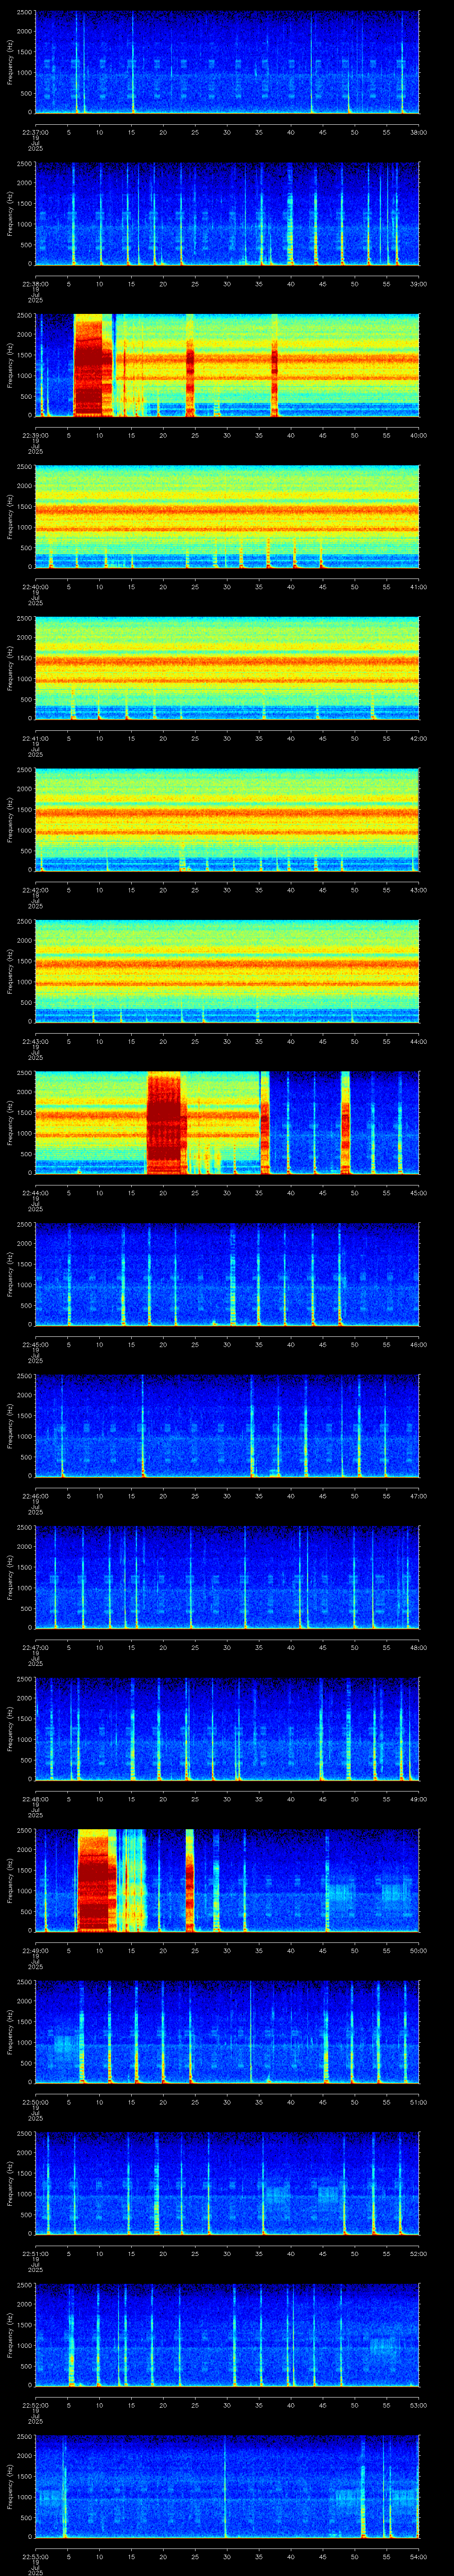The image size is (454, 2576).
Task: Click the 47:00 end time label
Action: click(x=418, y=1495)
